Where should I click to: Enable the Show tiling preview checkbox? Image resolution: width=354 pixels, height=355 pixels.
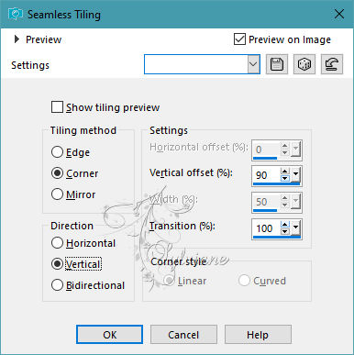pos(57,107)
